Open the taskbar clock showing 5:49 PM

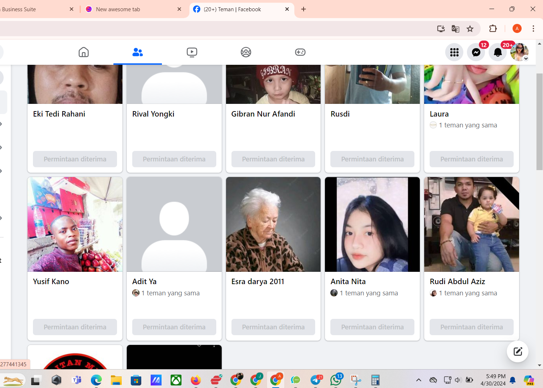(x=493, y=380)
